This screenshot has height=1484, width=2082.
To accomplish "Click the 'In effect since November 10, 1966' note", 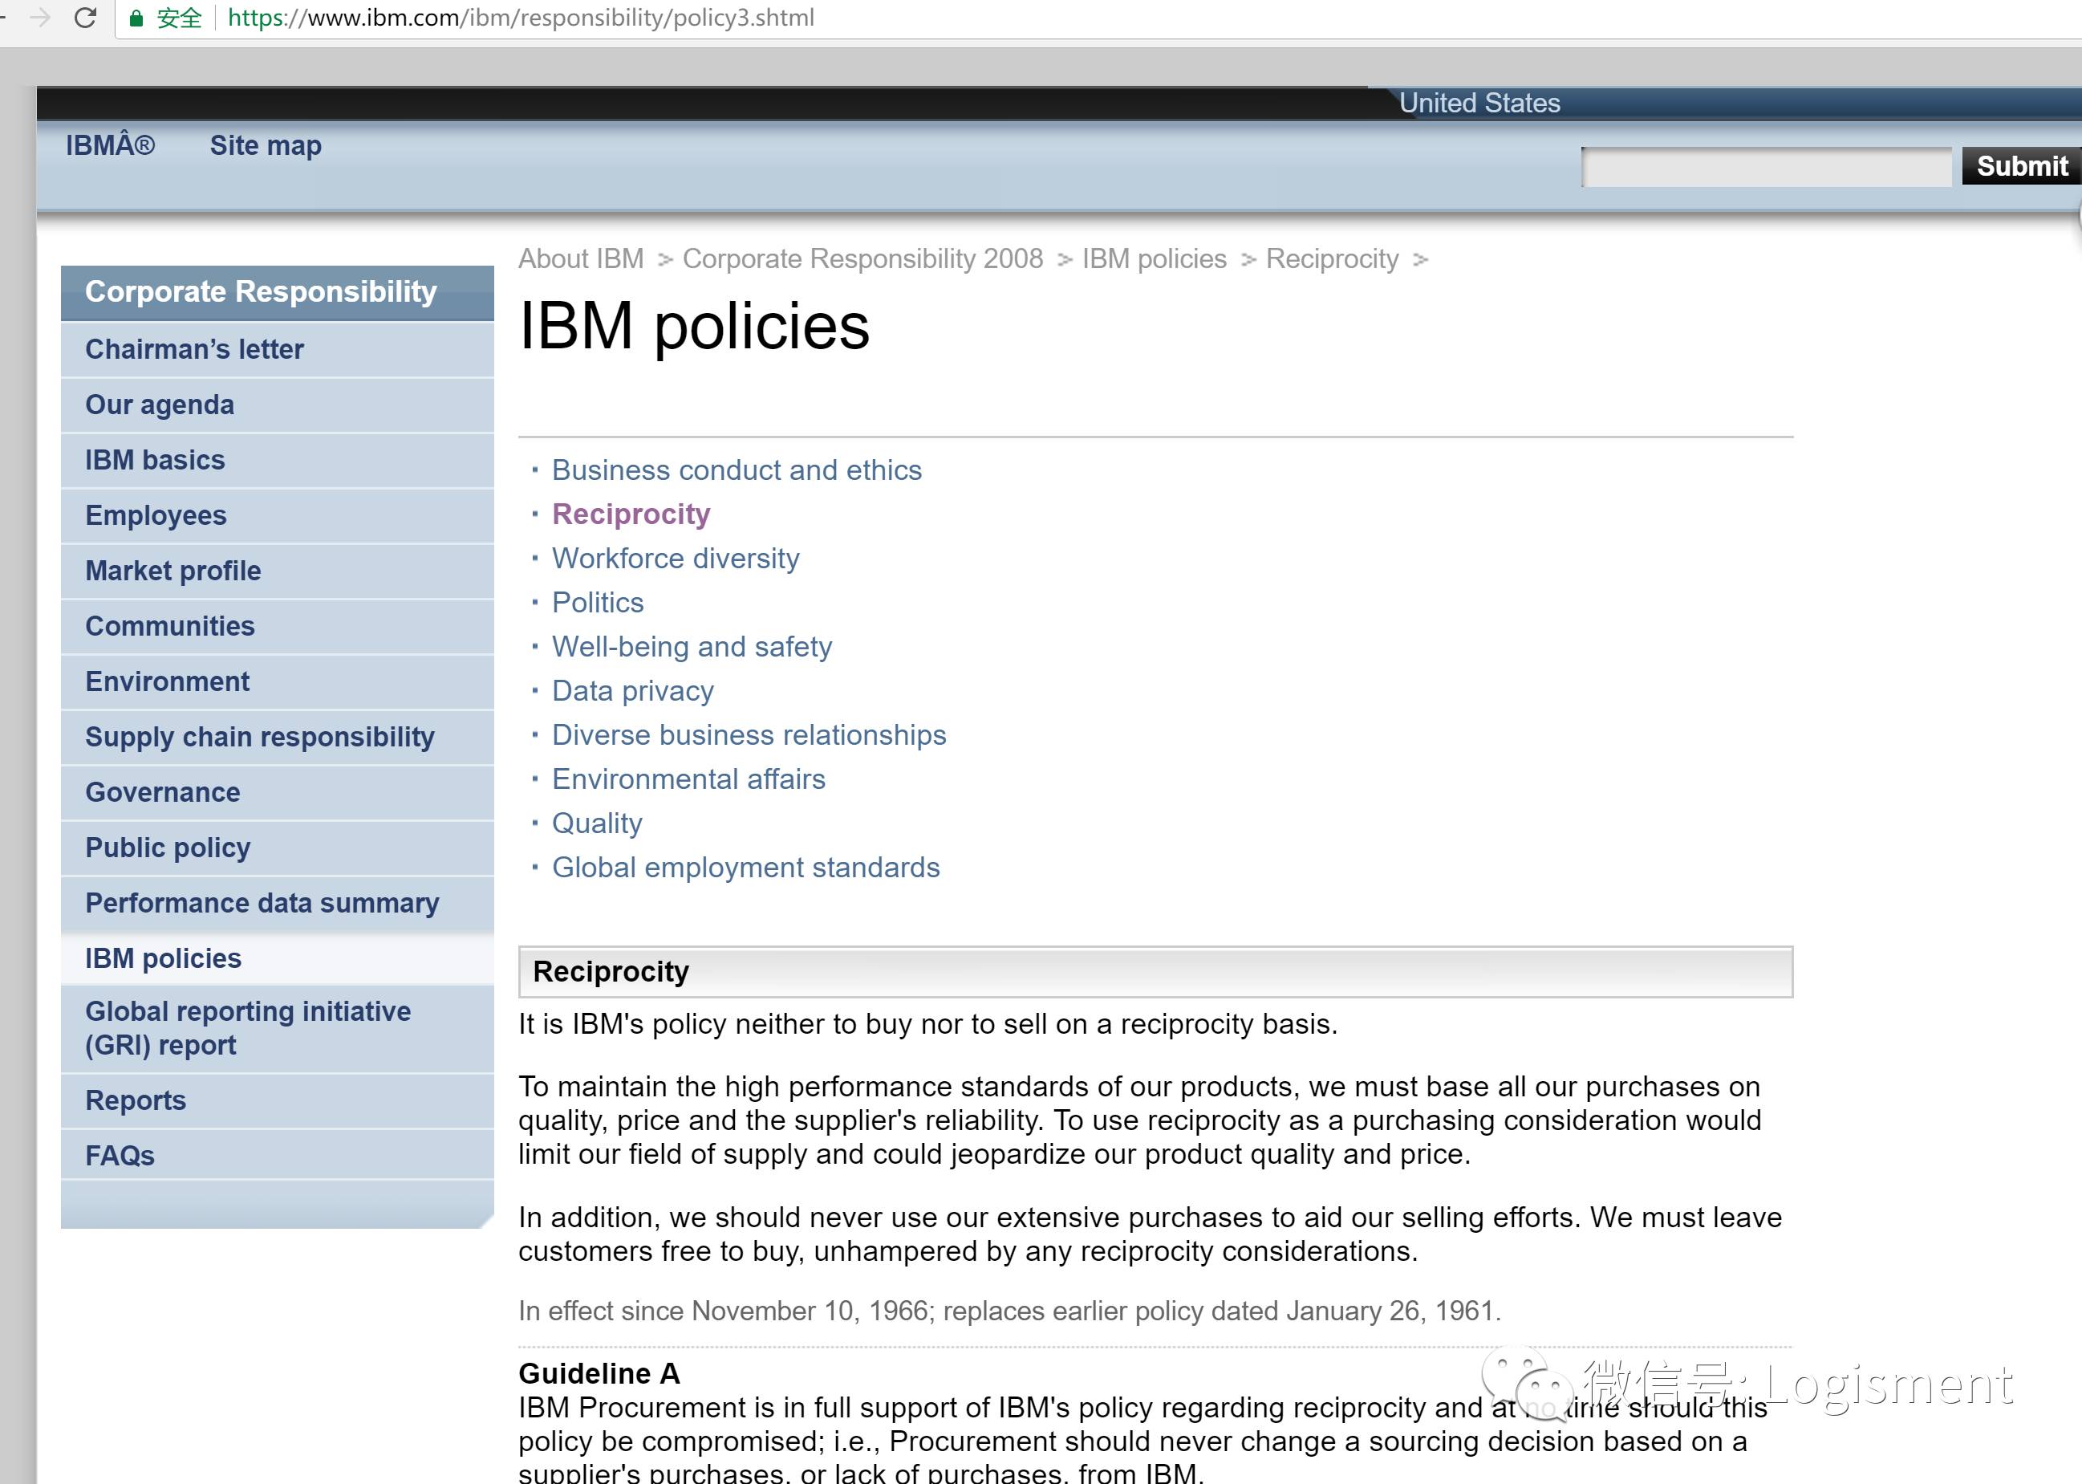I will (x=1009, y=1311).
